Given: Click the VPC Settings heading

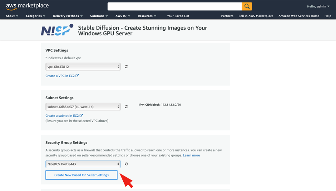Looking at the screenshot, I should tap(56, 50).
